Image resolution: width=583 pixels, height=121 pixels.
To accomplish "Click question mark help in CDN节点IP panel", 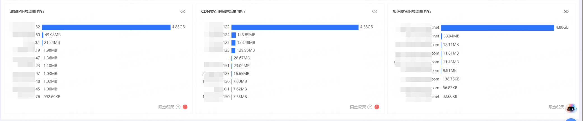I will [370, 107].
